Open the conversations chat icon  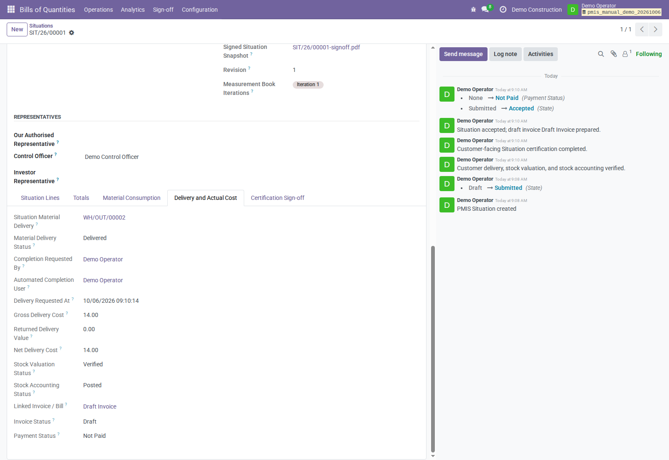(485, 9)
